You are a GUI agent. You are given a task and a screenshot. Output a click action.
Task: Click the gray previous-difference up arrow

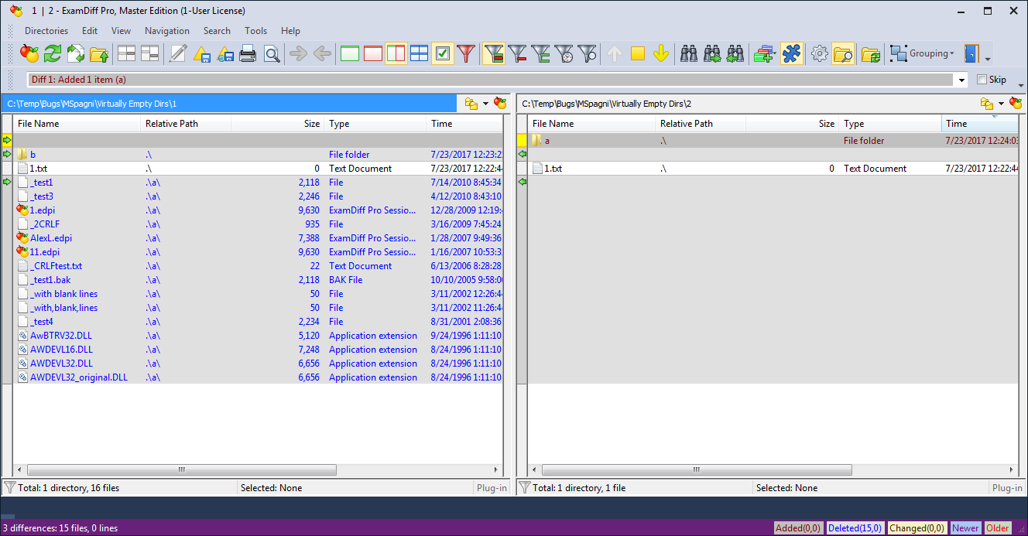pos(615,53)
